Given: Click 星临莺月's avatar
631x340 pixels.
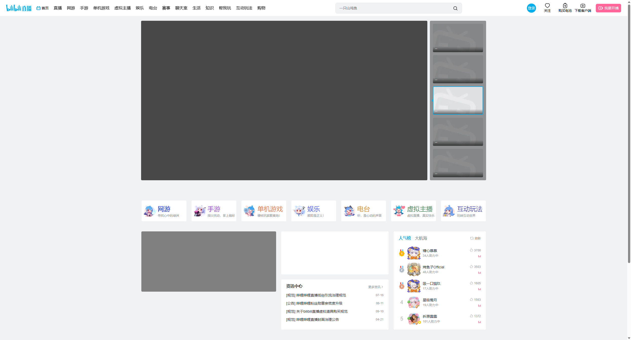Looking at the screenshot, I should 414,302.
